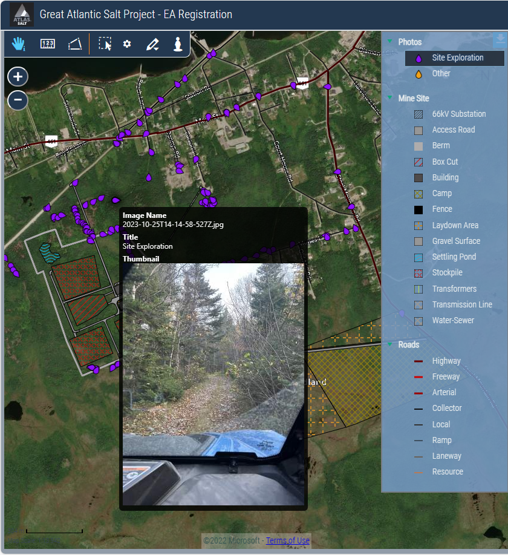Click the download icon in legend panel
508x555 pixels.
coord(500,40)
